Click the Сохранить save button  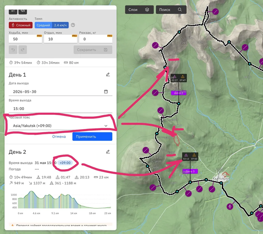93,50
